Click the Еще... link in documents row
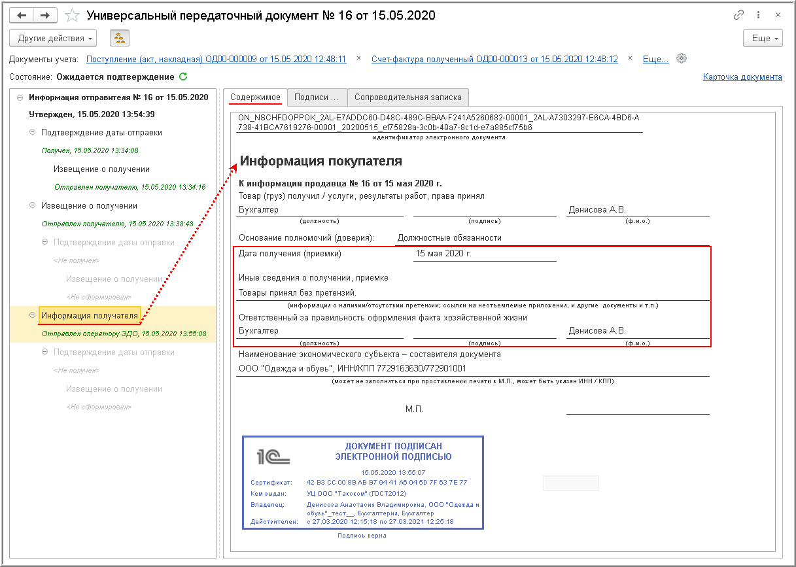The width and height of the screenshot is (796, 567). click(656, 59)
